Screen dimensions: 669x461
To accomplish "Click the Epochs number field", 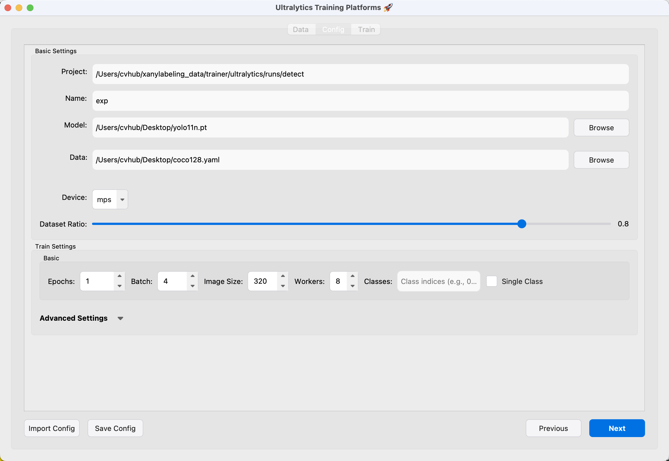I will [97, 281].
